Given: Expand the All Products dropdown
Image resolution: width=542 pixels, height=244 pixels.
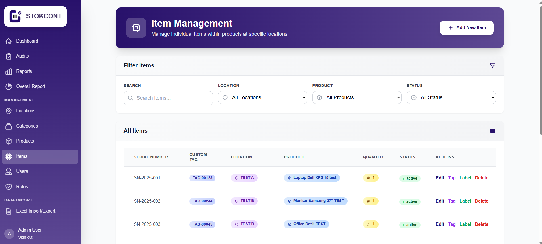Looking at the screenshot, I should 357,97.
